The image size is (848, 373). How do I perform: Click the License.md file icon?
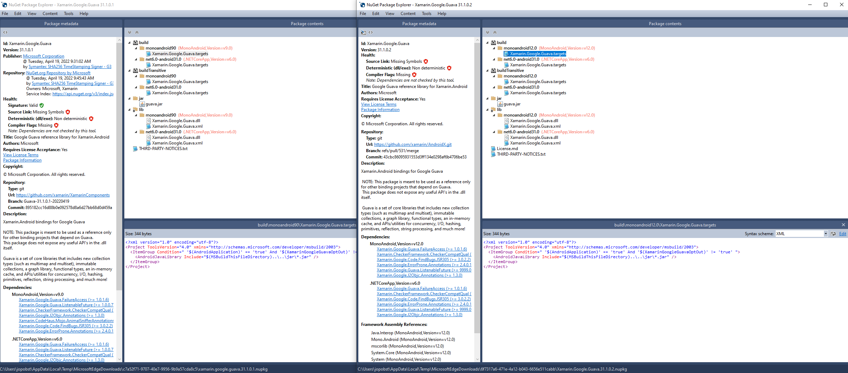click(494, 149)
